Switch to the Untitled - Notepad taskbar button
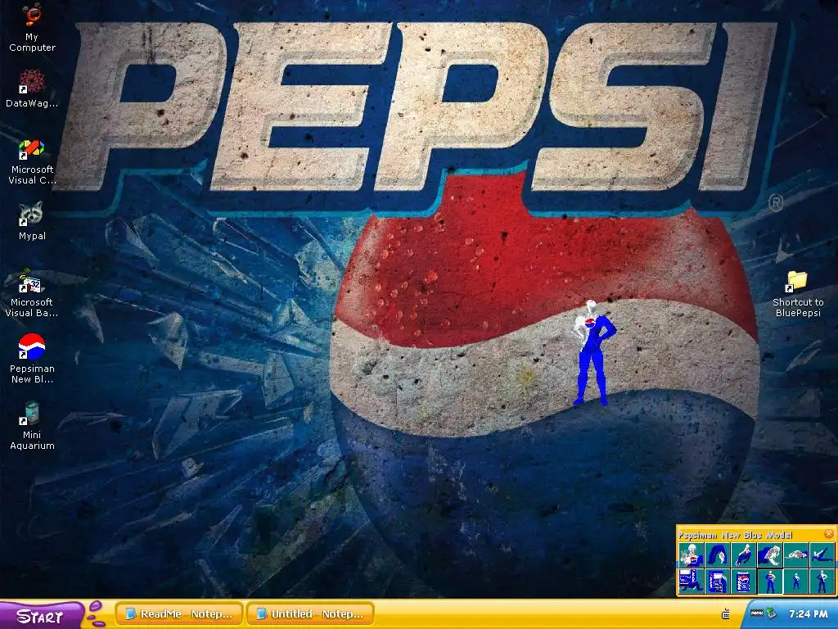Viewport: 838px width, 629px height. pyautogui.click(x=310, y=614)
